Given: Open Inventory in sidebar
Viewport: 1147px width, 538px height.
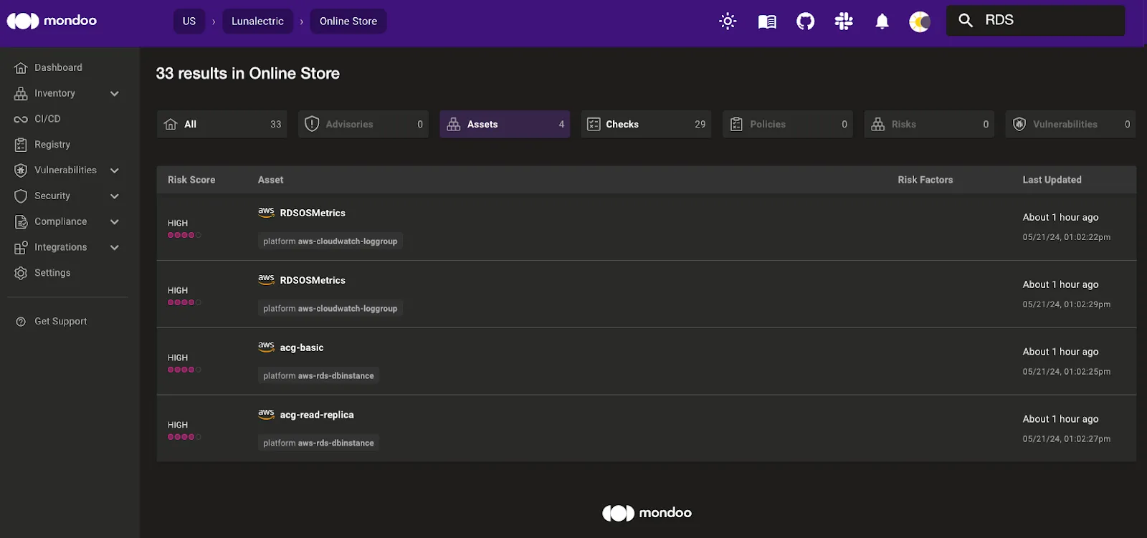Looking at the screenshot, I should [x=54, y=93].
